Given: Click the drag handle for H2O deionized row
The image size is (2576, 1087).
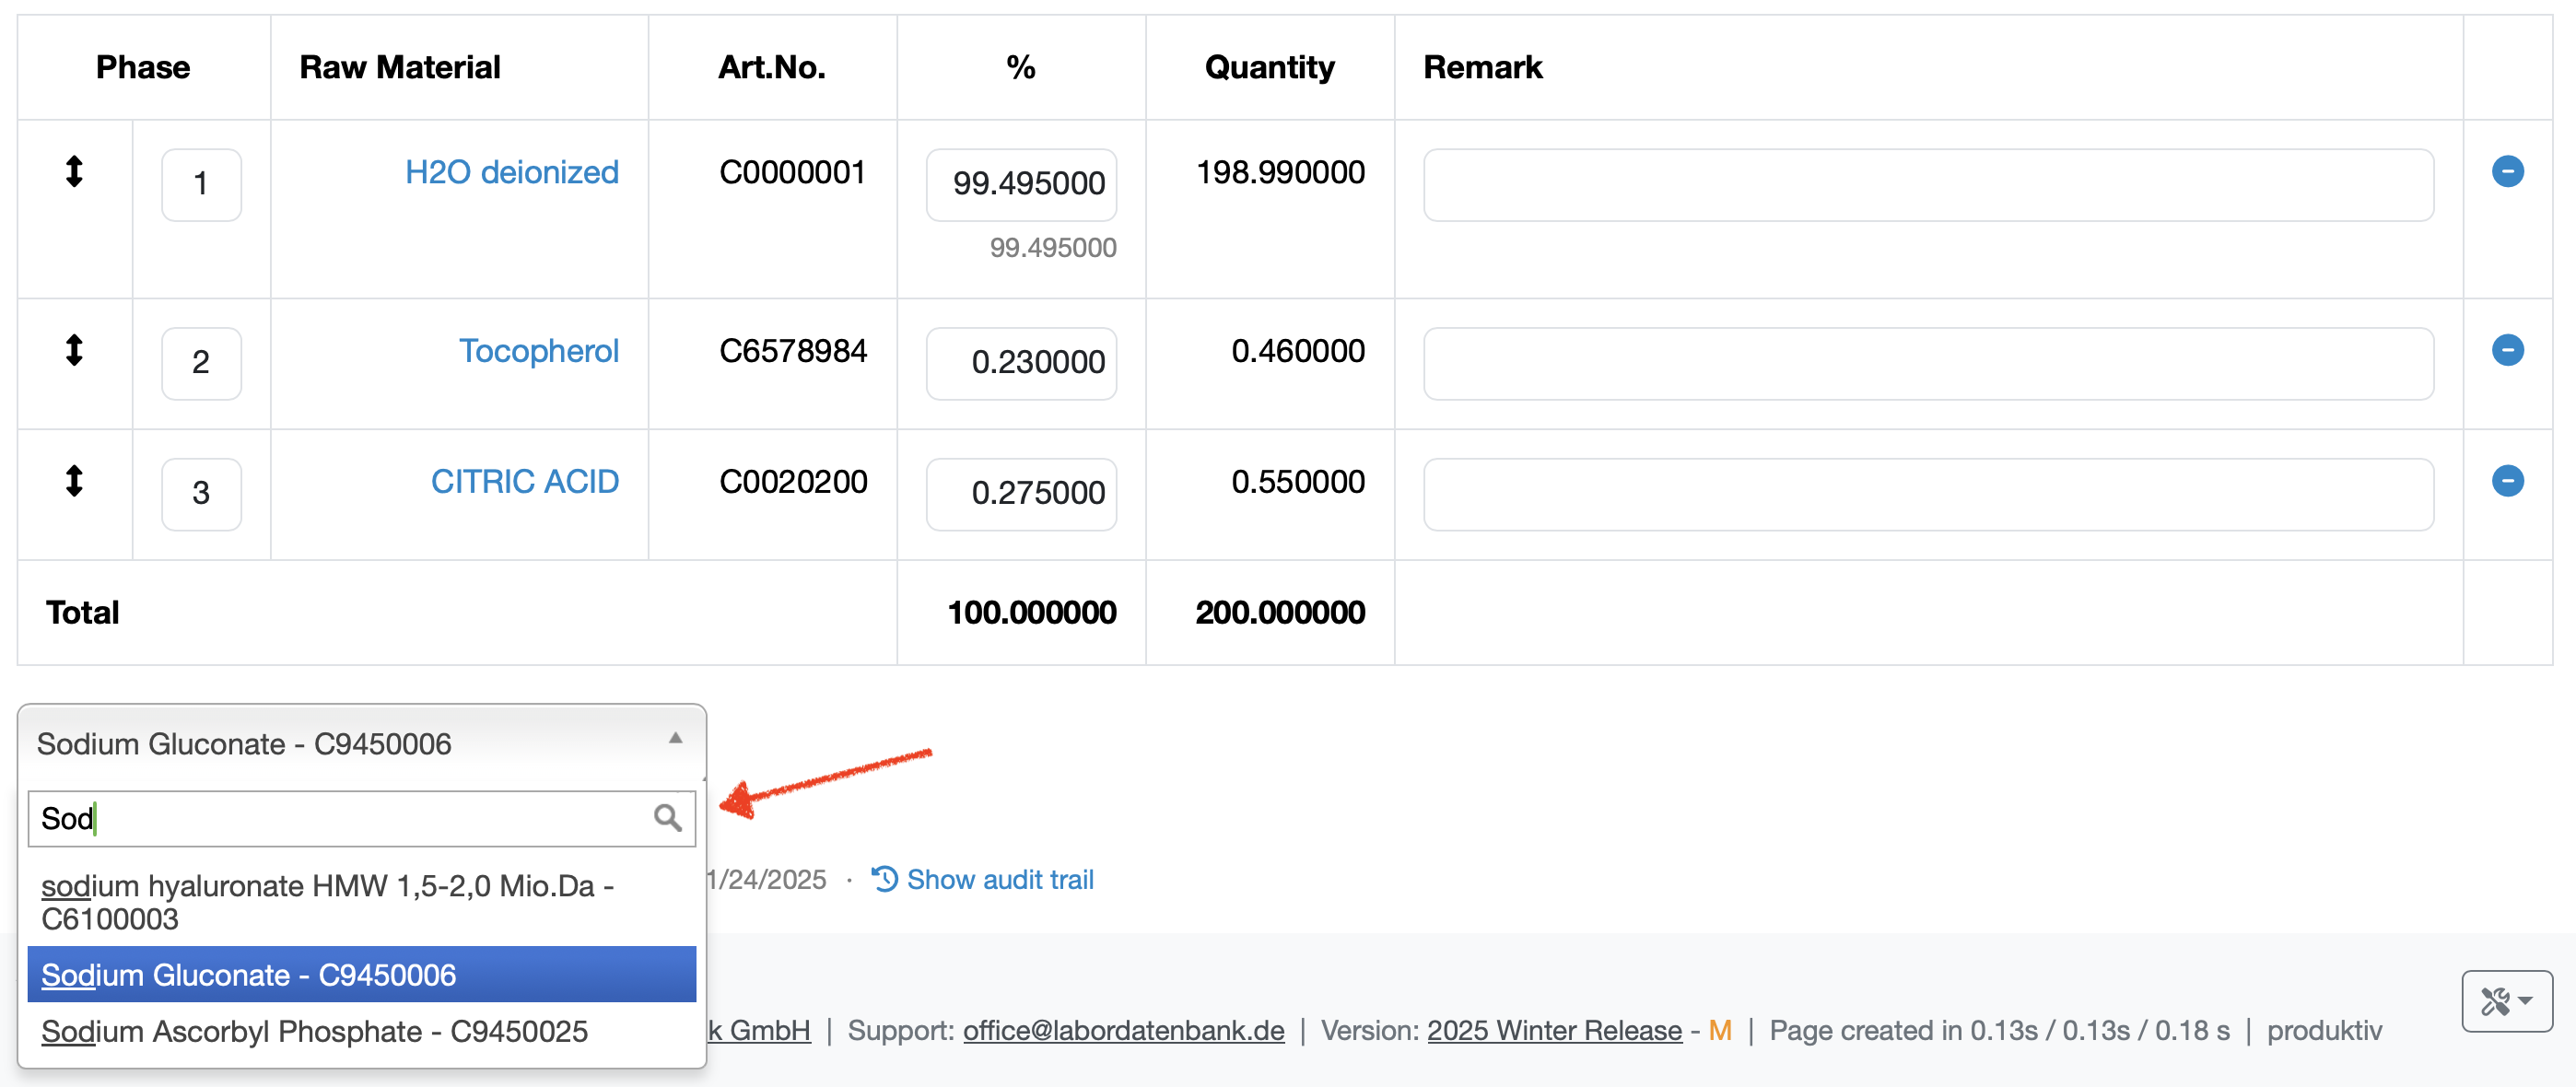Looking at the screenshot, I should [x=74, y=171].
